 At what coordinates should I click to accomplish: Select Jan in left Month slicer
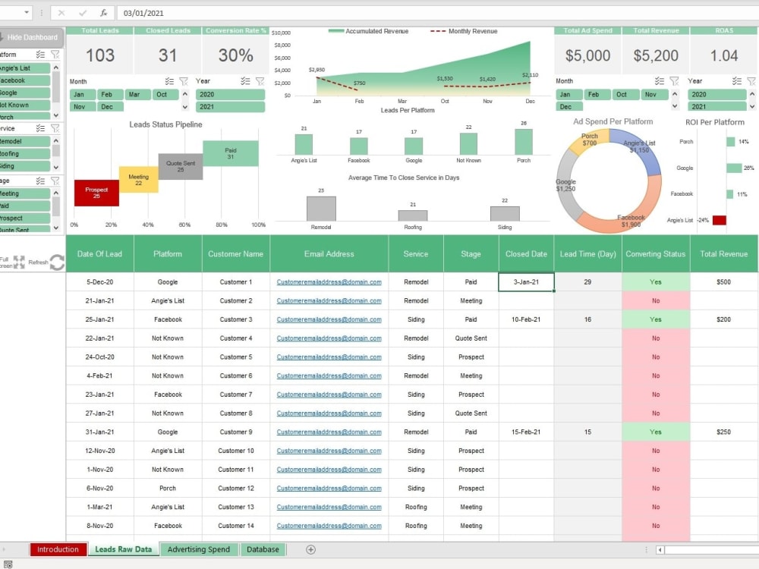click(x=82, y=94)
